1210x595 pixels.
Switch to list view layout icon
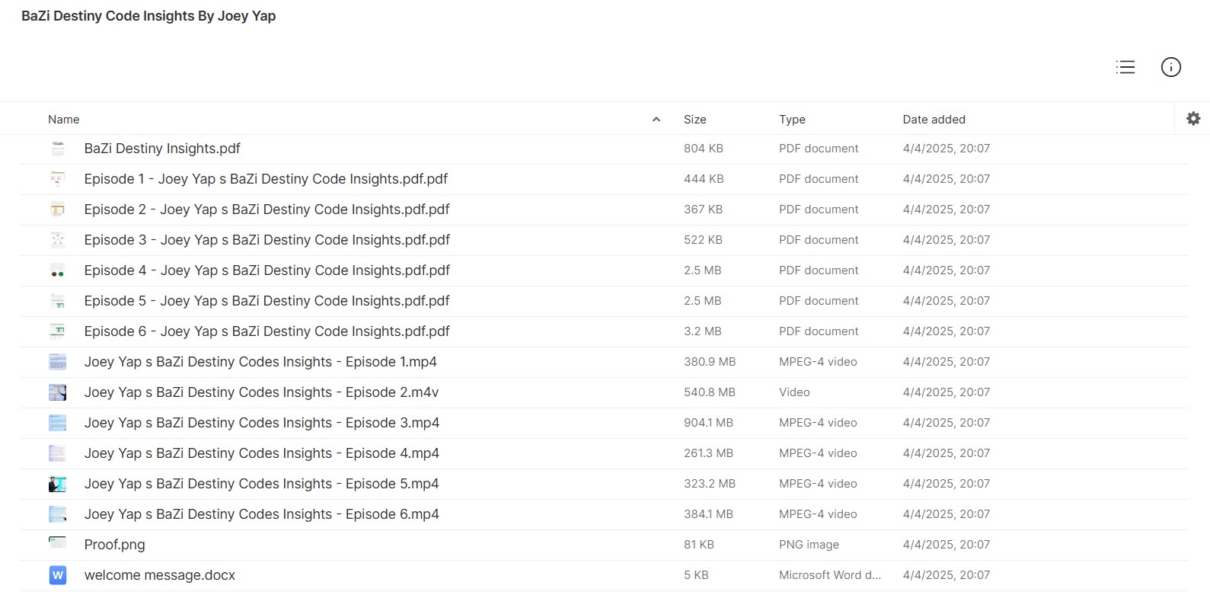click(x=1125, y=67)
